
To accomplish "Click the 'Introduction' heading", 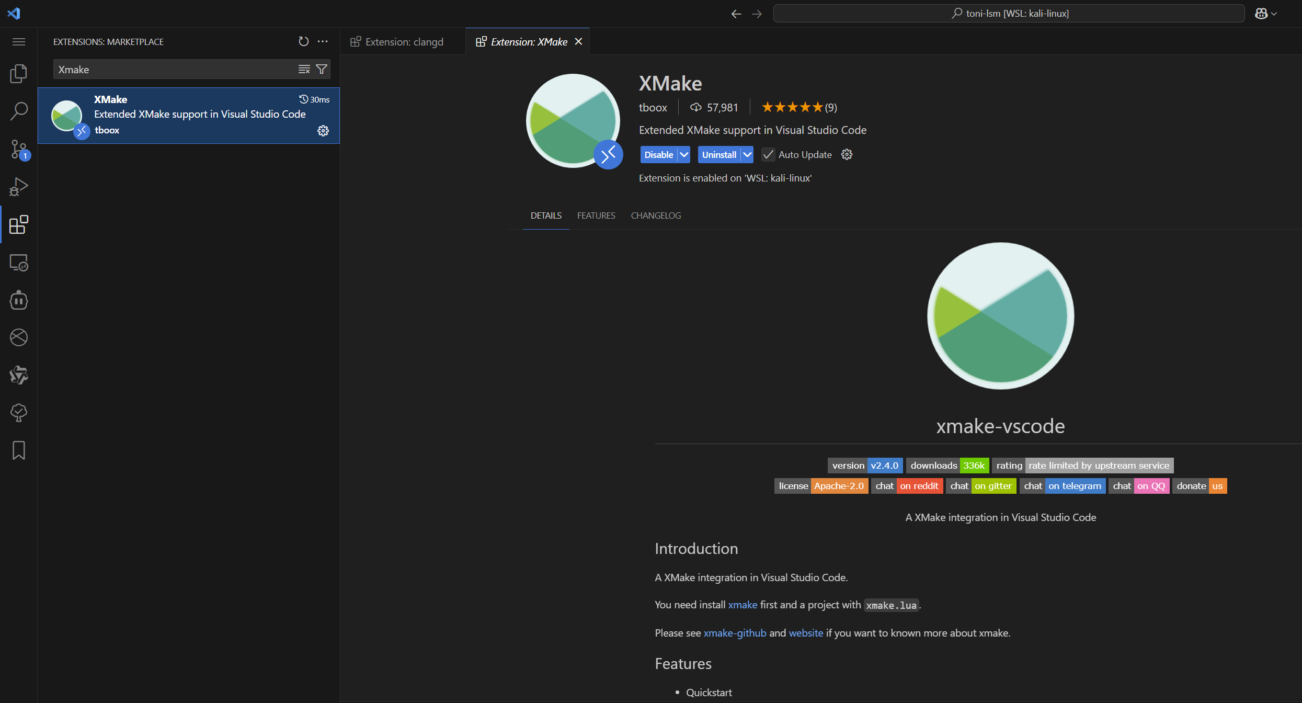I will point(696,549).
